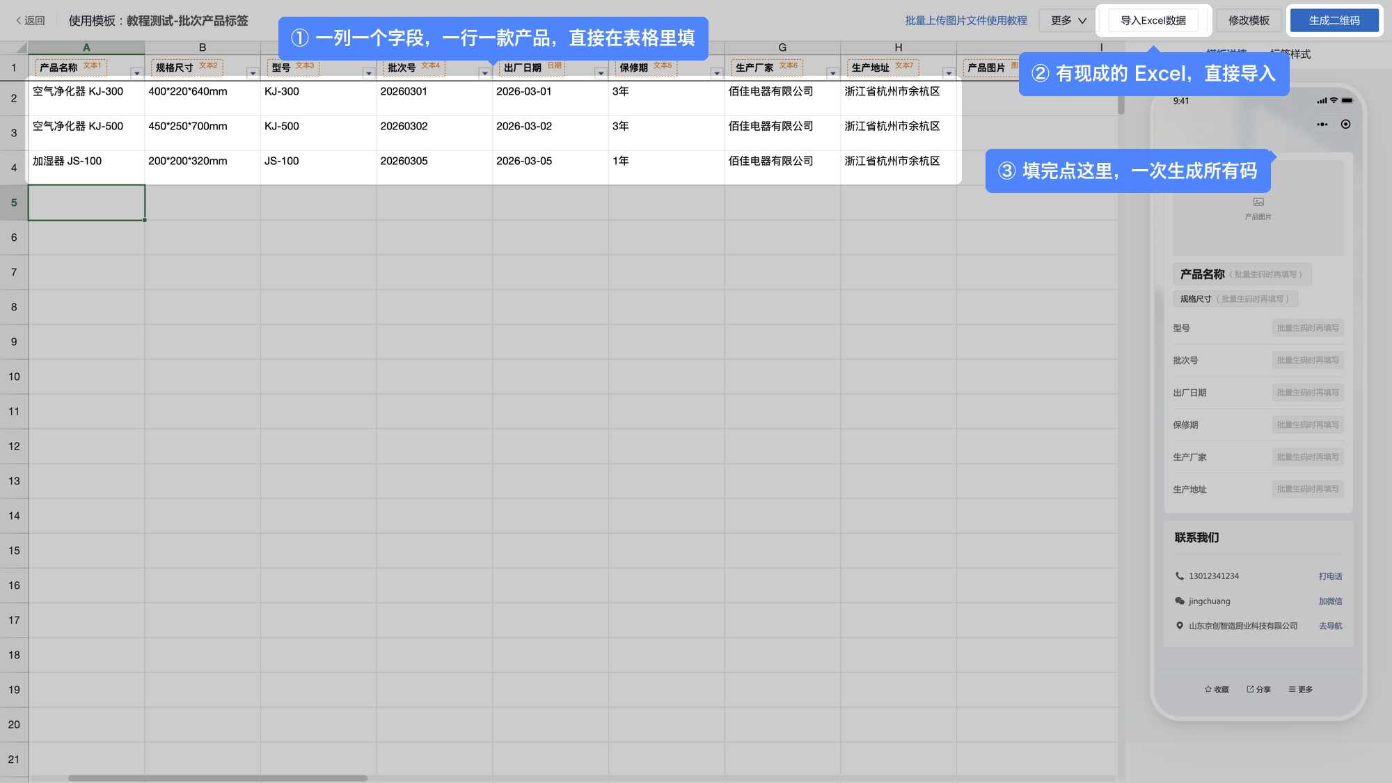Click the select-all corner triangle of the sheet
Viewport: 1392px width, 783px height.
point(21,48)
